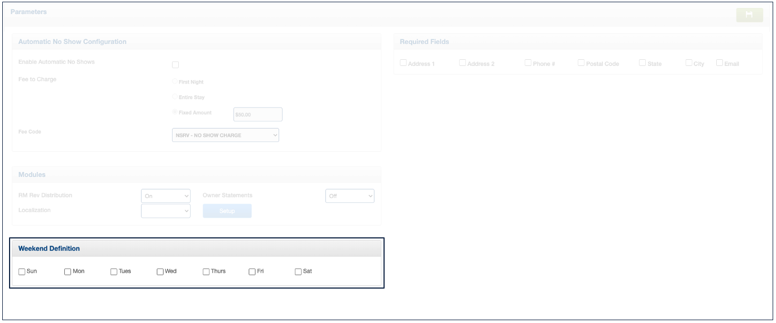Open the Localization dropdown
Image resolution: width=776 pixels, height=323 pixels.
click(166, 211)
